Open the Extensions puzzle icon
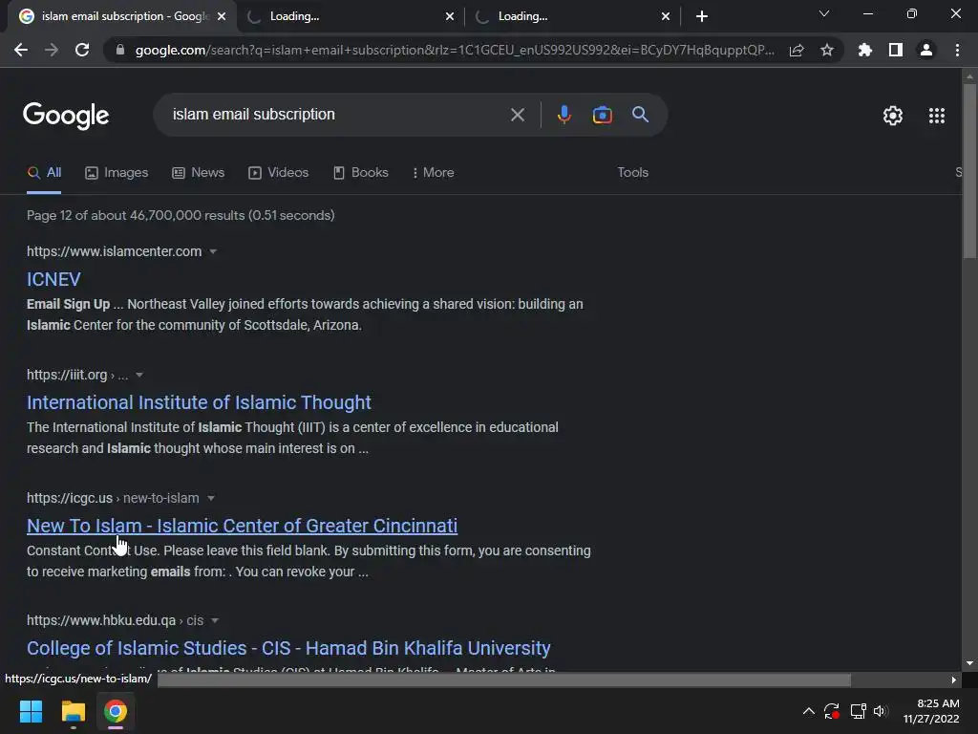 865,50
